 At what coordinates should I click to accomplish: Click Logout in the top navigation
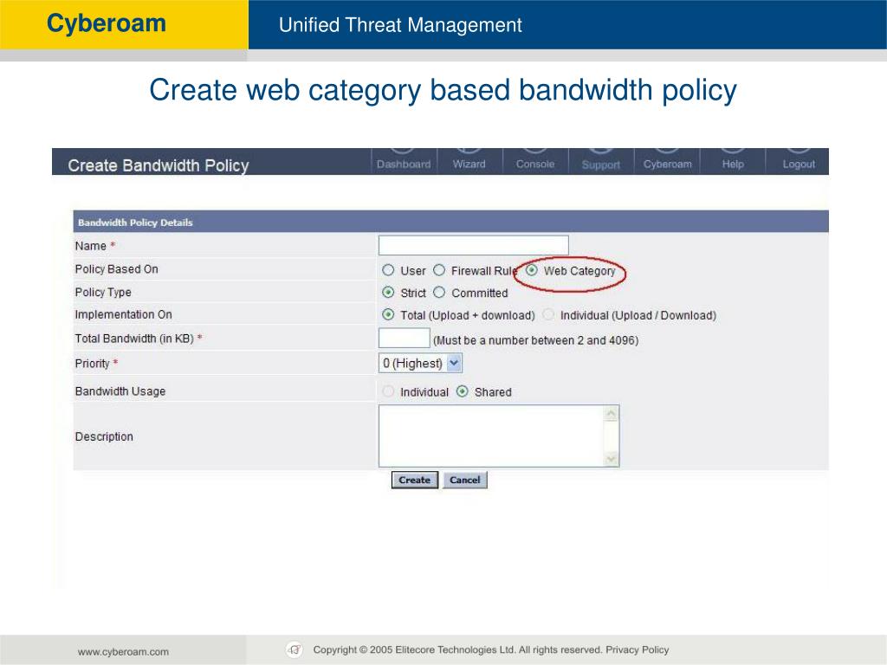(799, 164)
